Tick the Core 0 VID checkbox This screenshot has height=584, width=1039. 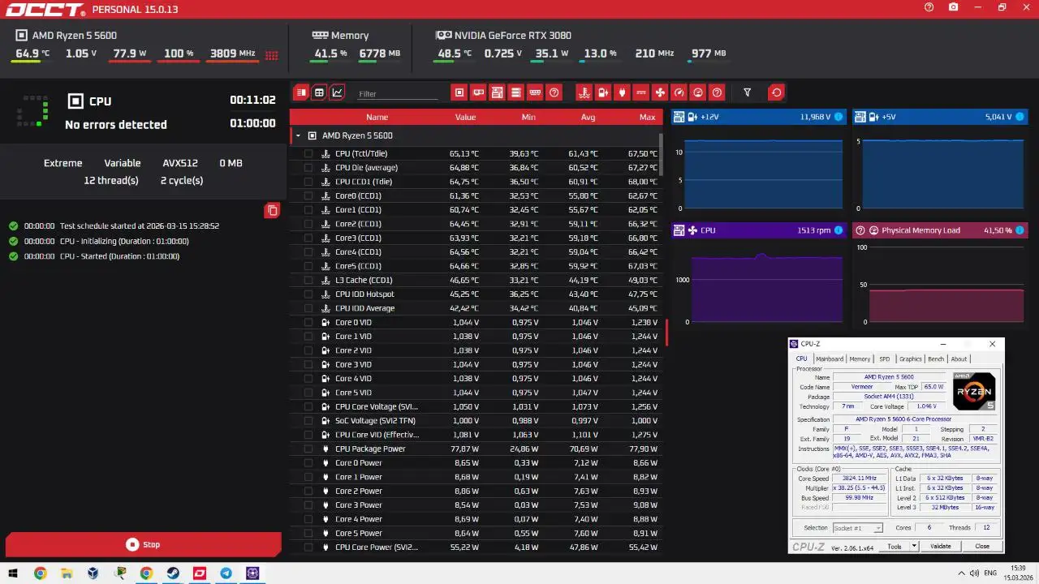point(308,322)
